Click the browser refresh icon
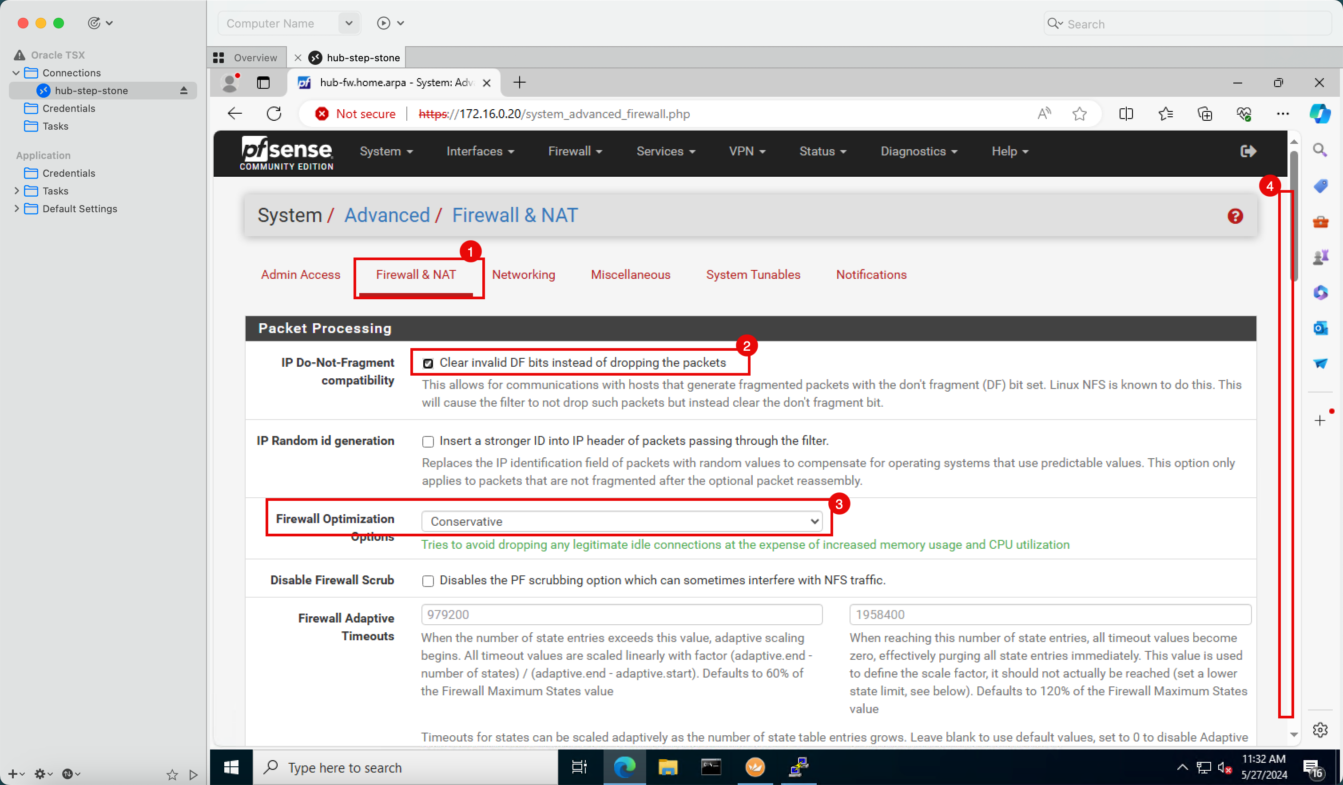Viewport: 1343px width, 785px height. point(274,114)
